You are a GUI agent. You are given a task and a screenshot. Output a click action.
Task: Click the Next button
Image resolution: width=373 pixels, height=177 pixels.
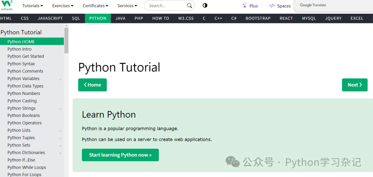tap(355, 85)
